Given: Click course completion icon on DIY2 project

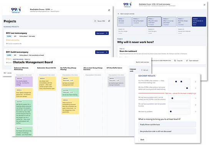Looking at the screenshot, I should tap(7, 43).
